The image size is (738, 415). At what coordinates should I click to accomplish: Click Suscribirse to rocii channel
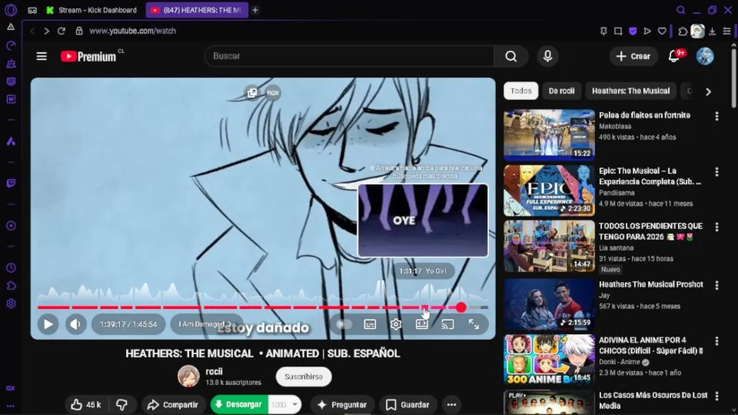(304, 376)
